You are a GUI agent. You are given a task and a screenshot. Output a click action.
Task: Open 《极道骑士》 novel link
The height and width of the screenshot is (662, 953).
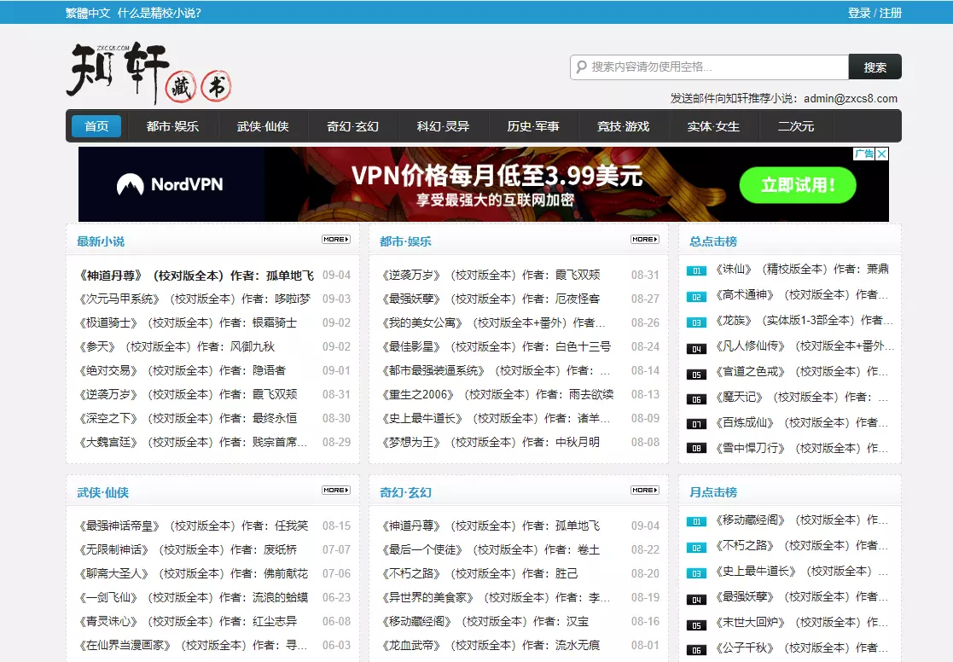187,322
